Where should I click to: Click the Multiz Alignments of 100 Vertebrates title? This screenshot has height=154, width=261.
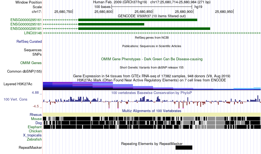click(152, 111)
